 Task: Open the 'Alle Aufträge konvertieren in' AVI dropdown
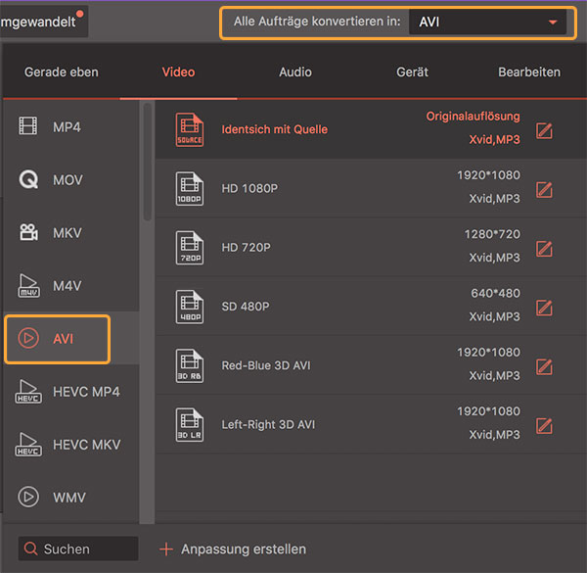(x=487, y=23)
